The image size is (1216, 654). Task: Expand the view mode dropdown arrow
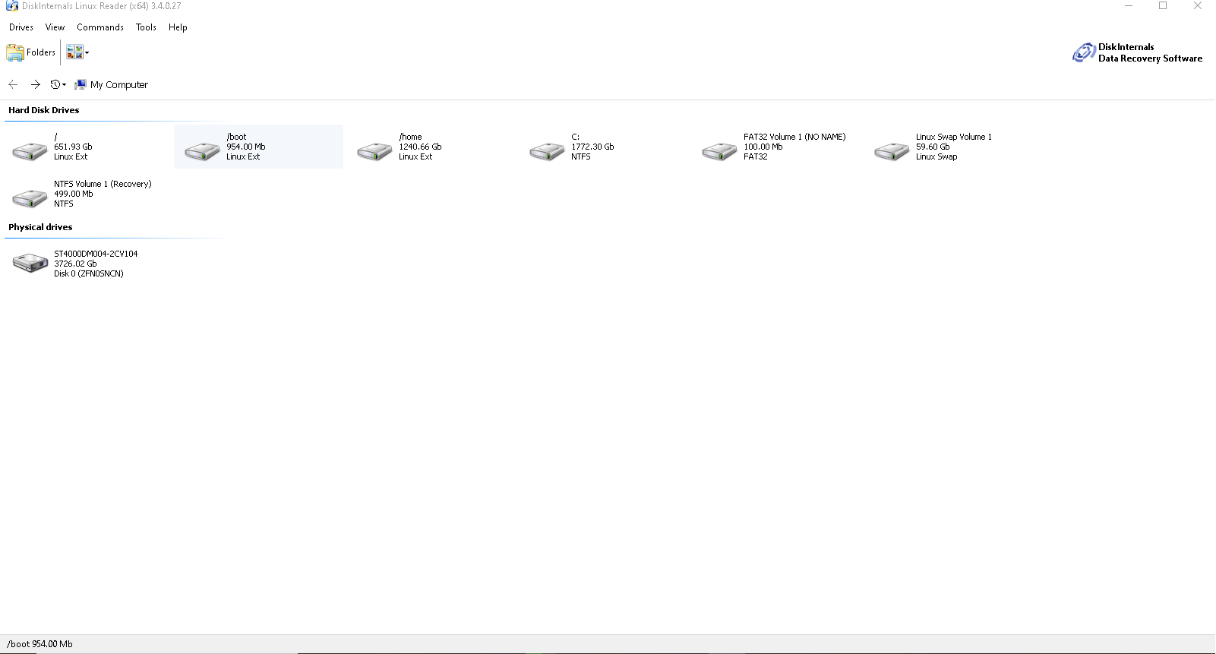click(x=87, y=53)
